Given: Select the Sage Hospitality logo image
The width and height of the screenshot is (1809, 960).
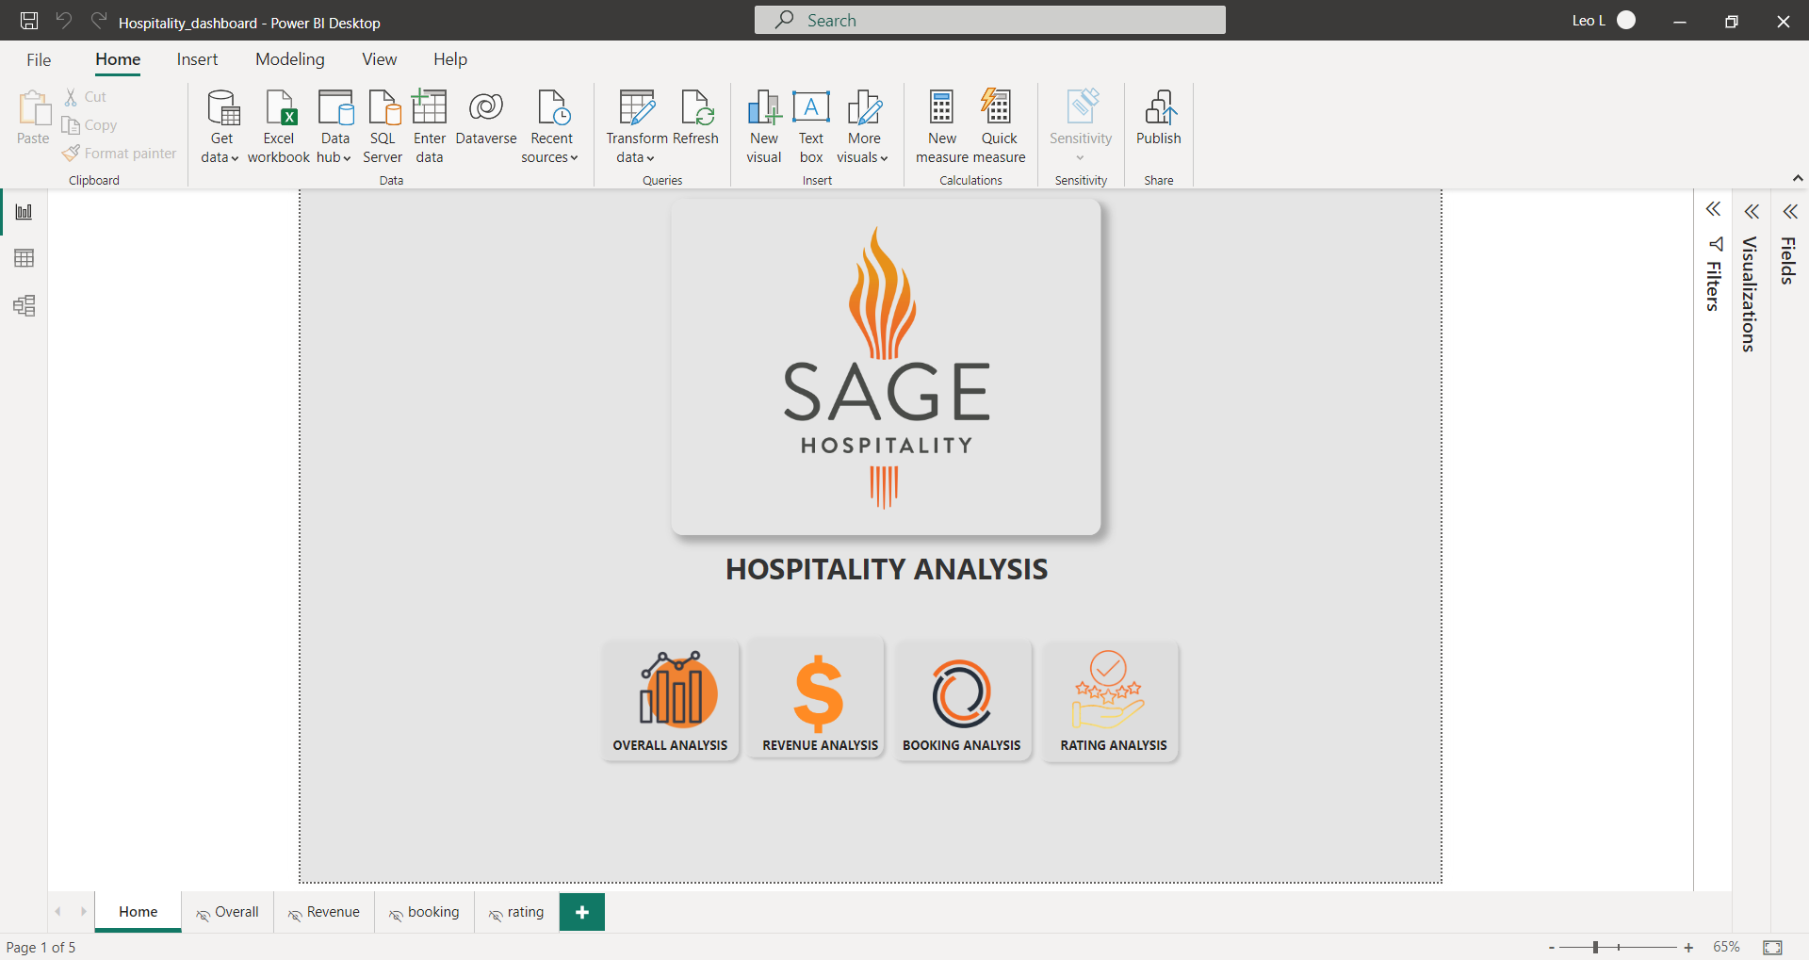Looking at the screenshot, I should pyautogui.click(x=886, y=367).
